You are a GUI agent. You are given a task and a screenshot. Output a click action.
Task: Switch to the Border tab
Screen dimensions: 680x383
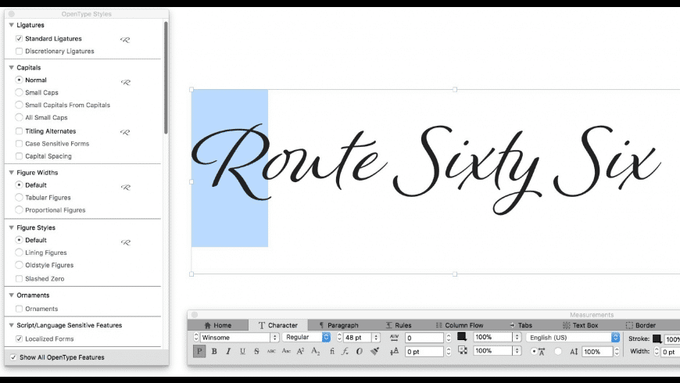[641, 325]
